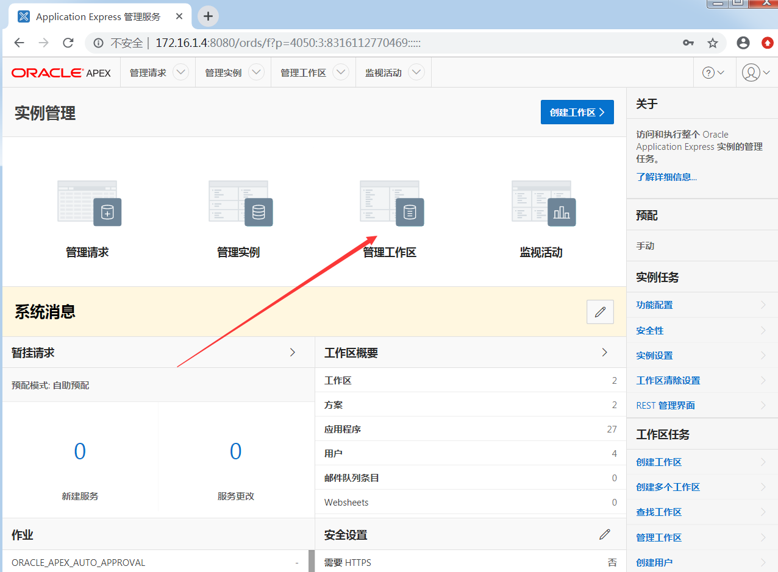Select the 管理请求 top menu item

[x=148, y=72]
